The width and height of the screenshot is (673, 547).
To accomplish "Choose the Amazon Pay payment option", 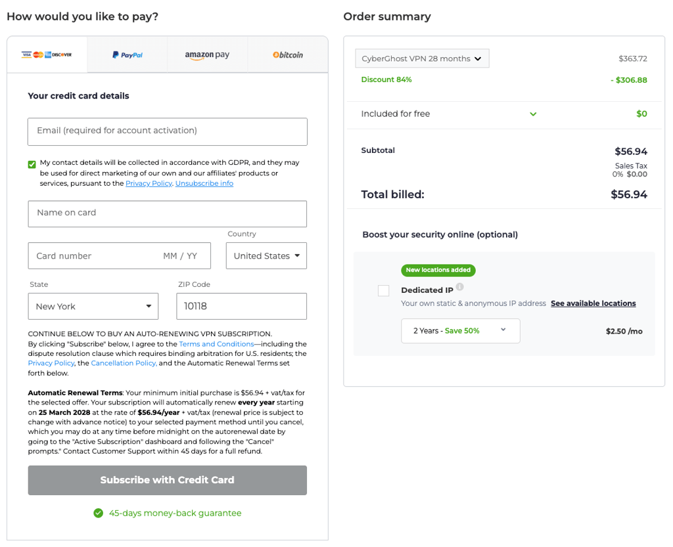I will pyautogui.click(x=207, y=55).
